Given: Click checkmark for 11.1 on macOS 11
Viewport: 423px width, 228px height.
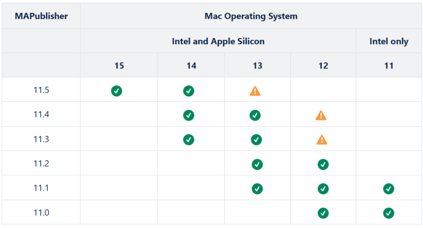Looking at the screenshot, I should pos(389,189).
